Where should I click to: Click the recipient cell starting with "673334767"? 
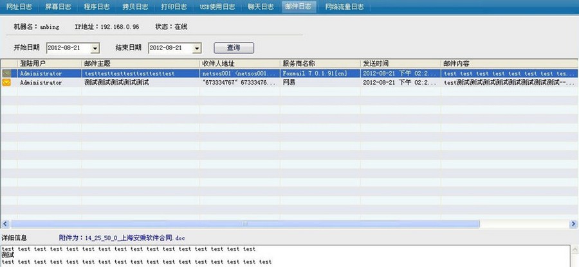[239, 83]
